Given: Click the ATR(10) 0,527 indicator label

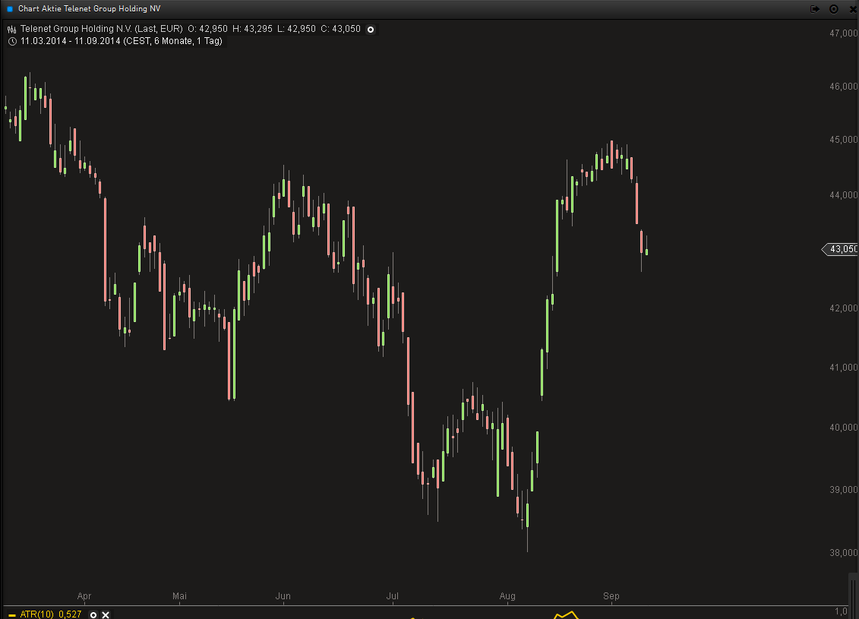Looking at the screenshot, I should (52, 614).
